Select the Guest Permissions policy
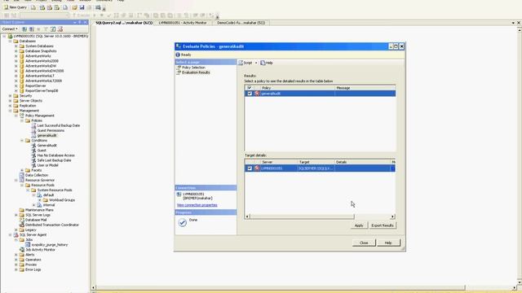 (51, 130)
